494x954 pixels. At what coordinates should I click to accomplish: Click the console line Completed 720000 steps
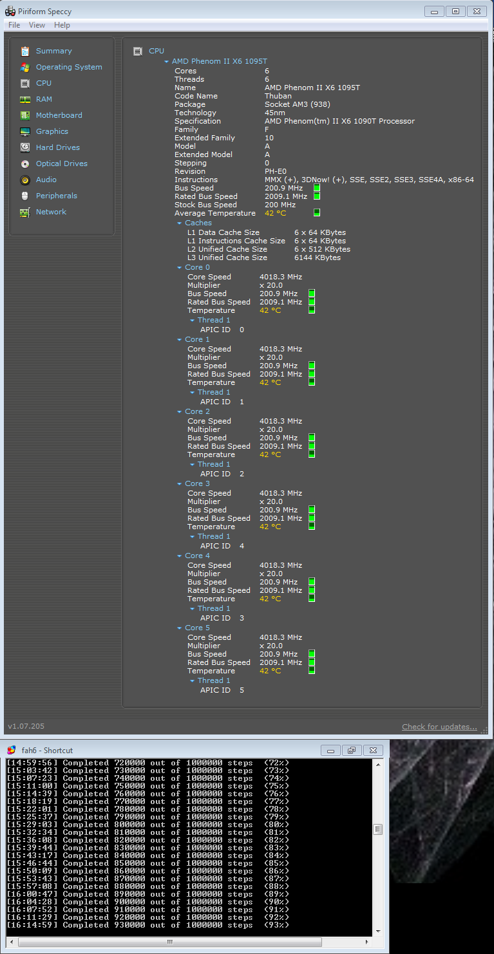[x=147, y=763]
